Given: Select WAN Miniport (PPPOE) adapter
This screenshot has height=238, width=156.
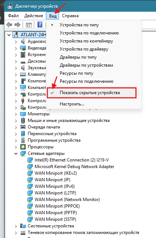Looking at the screenshot, I should point(57,206).
